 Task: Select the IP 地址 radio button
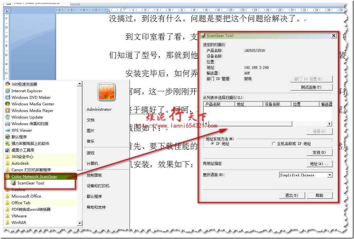(x=212, y=144)
